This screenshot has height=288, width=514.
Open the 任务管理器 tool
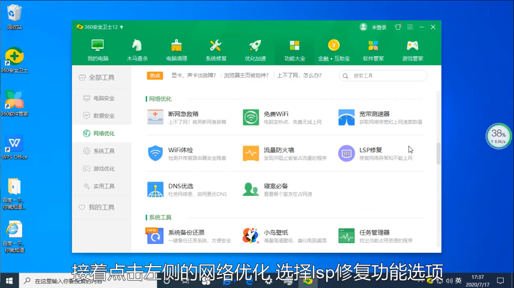pyautogui.click(x=346, y=235)
